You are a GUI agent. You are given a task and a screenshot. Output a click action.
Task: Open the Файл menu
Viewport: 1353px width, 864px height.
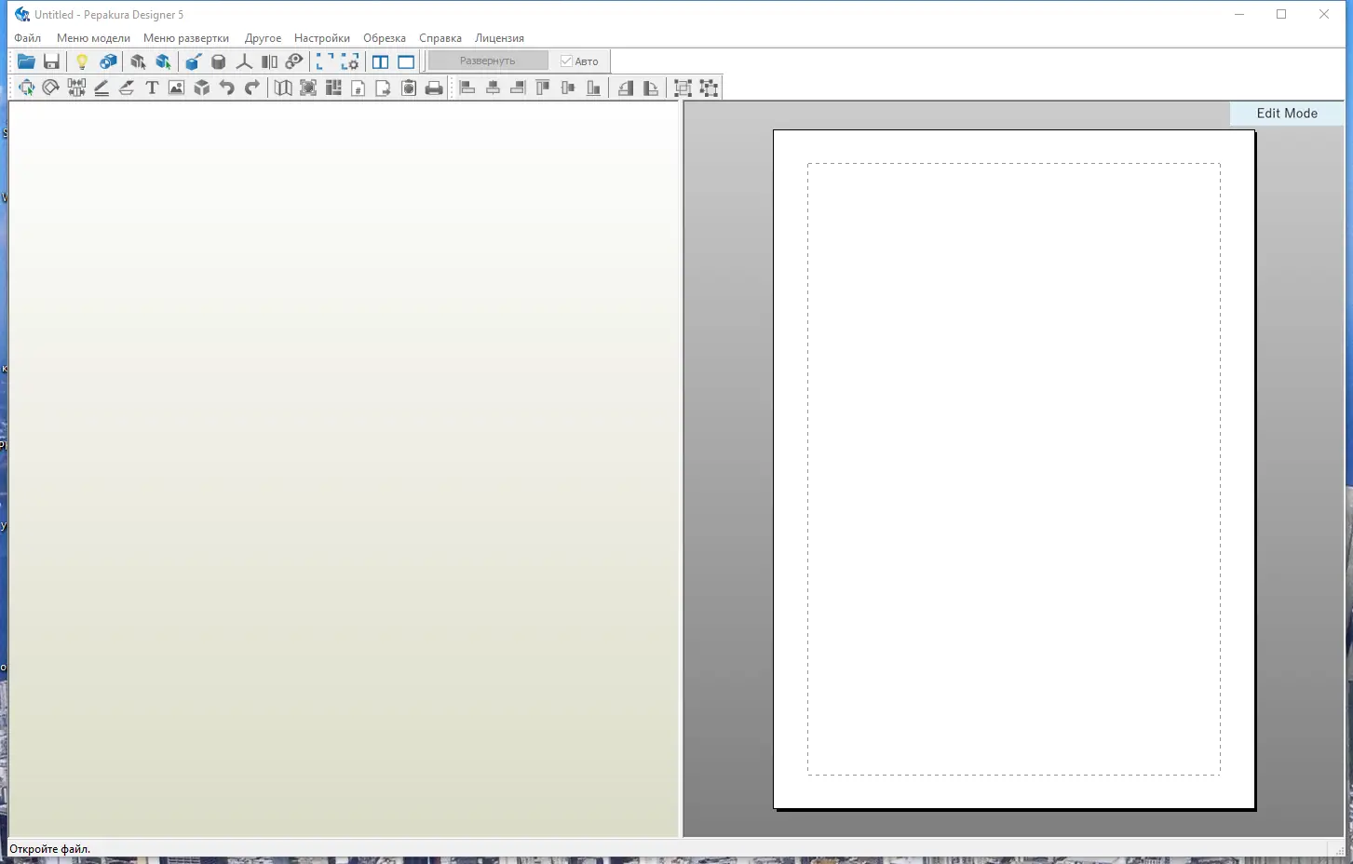[x=28, y=38]
